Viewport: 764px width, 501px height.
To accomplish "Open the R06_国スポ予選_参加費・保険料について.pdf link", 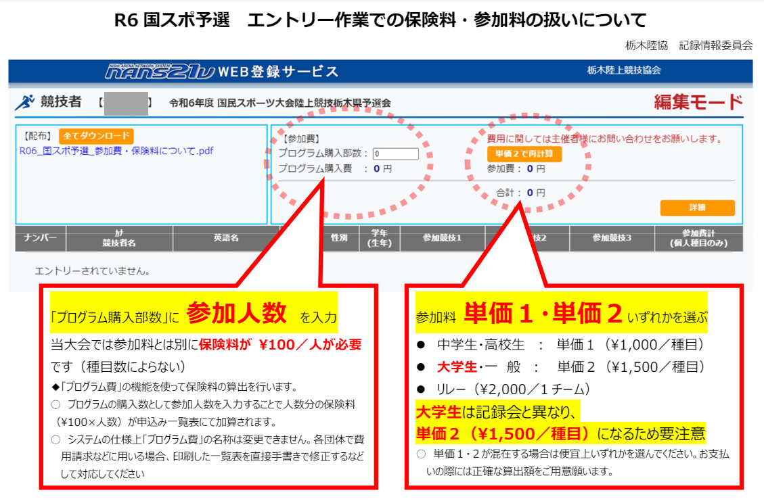I will point(116,151).
